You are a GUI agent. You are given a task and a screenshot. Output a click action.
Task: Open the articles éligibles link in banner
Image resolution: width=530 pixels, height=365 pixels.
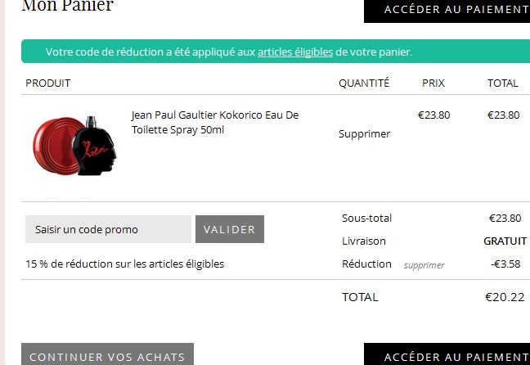tap(295, 52)
